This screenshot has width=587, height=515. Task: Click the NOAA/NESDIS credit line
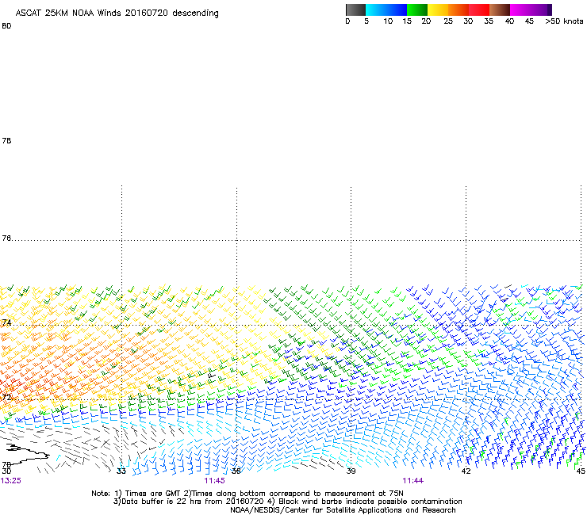(x=343, y=510)
